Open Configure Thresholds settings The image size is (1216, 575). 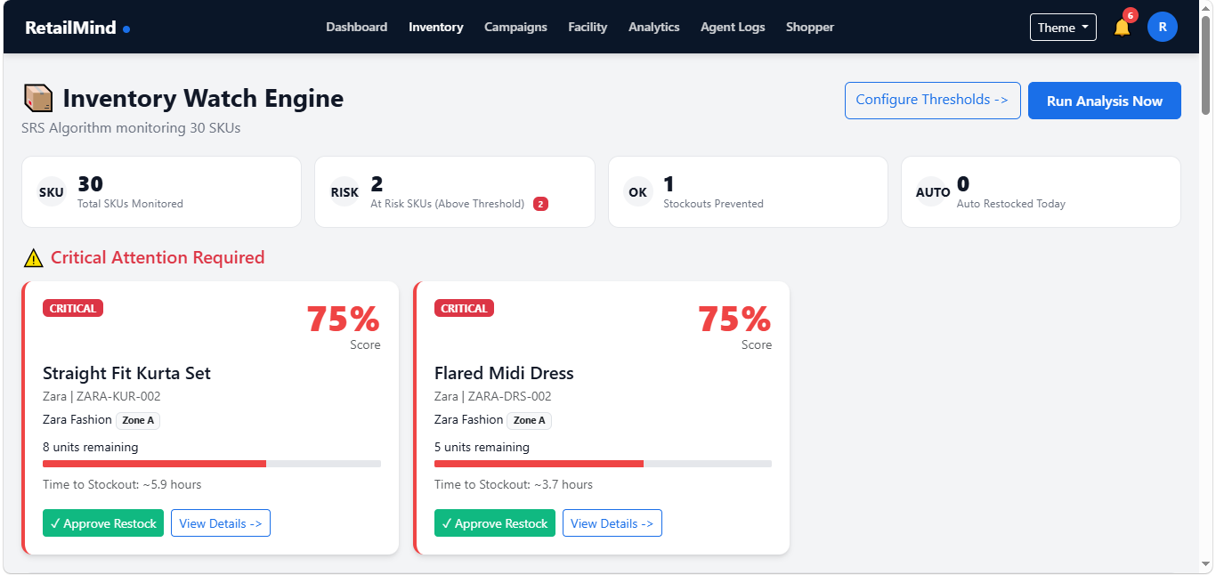[x=932, y=101]
